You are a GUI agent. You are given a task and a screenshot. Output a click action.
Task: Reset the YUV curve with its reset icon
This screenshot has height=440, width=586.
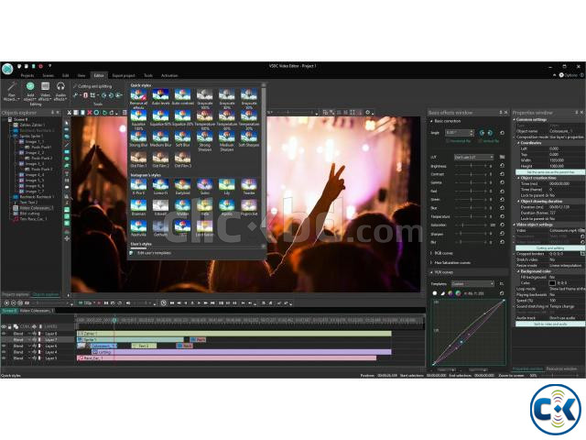click(502, 293)
